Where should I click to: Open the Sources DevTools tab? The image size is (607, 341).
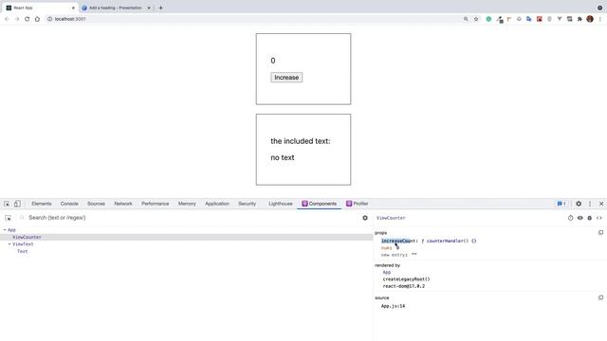pyautogui.click(x=96, y=204)
